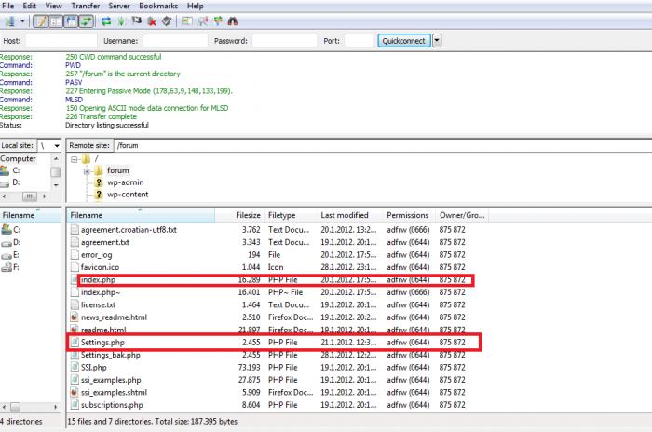Select drive E: in local file list
652x432 pixels.
[x=16, y=255]
